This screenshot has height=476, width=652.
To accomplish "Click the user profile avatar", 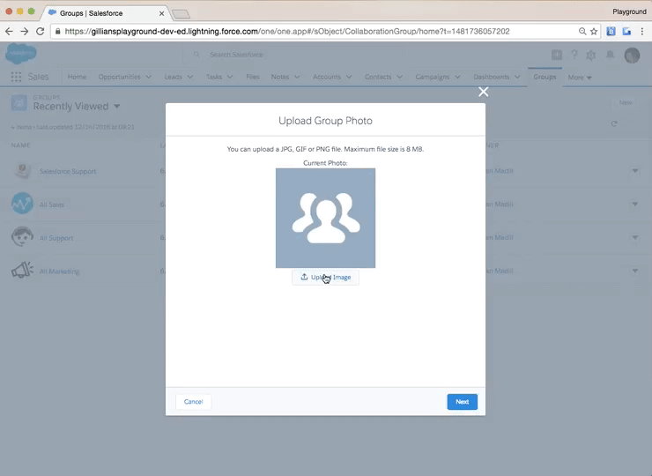I will coord(632,55).
